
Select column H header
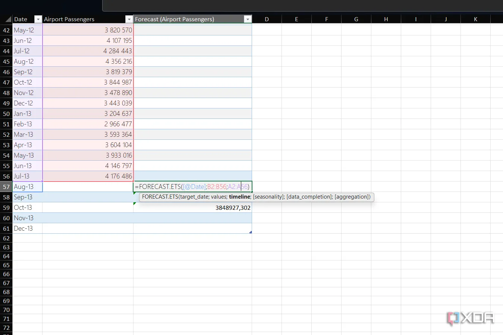[386, 19]
